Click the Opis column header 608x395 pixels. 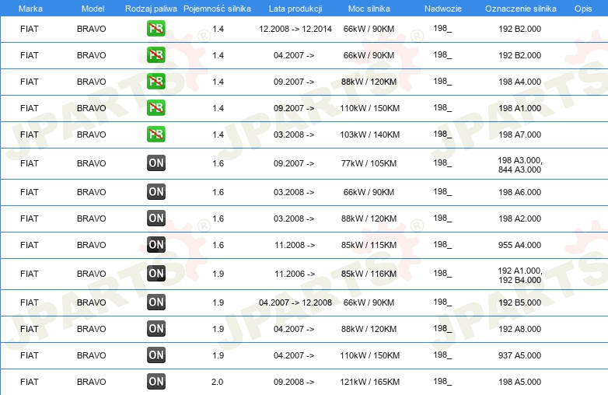click(x=583, y=9)
